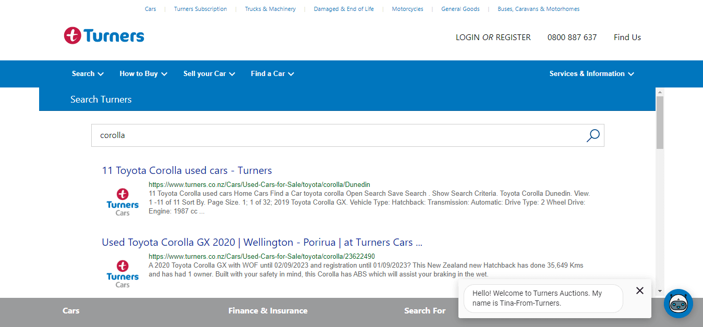
Task: Click the Turners Cars logo beside the second result
Action: (122, 272)
